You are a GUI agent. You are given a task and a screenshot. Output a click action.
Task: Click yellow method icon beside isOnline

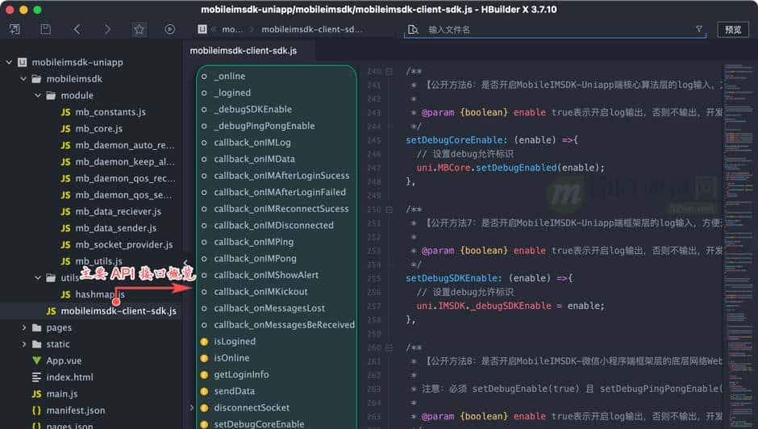tap(204, 358)
